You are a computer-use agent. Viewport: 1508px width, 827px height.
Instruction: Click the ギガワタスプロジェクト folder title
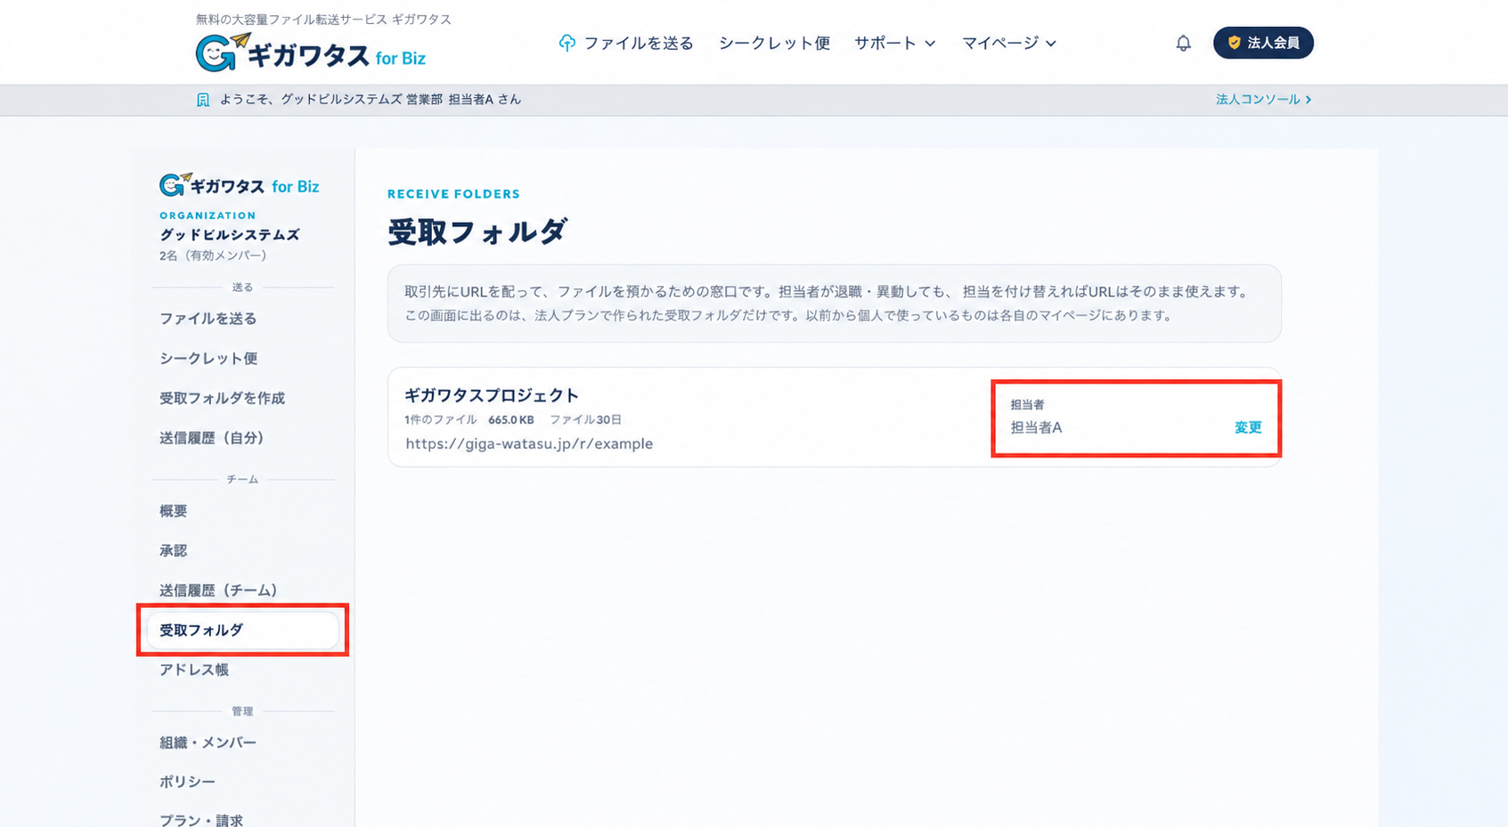[x=492, y=395]
